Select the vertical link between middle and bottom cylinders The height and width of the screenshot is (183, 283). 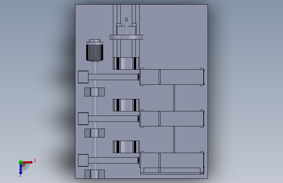pos(174,140)
